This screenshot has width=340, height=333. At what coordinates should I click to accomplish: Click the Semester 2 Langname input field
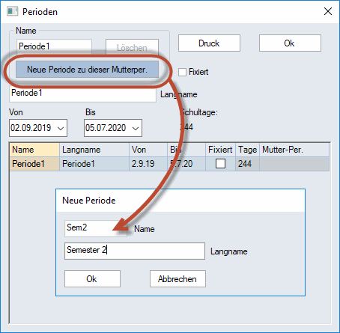point(135,251)
